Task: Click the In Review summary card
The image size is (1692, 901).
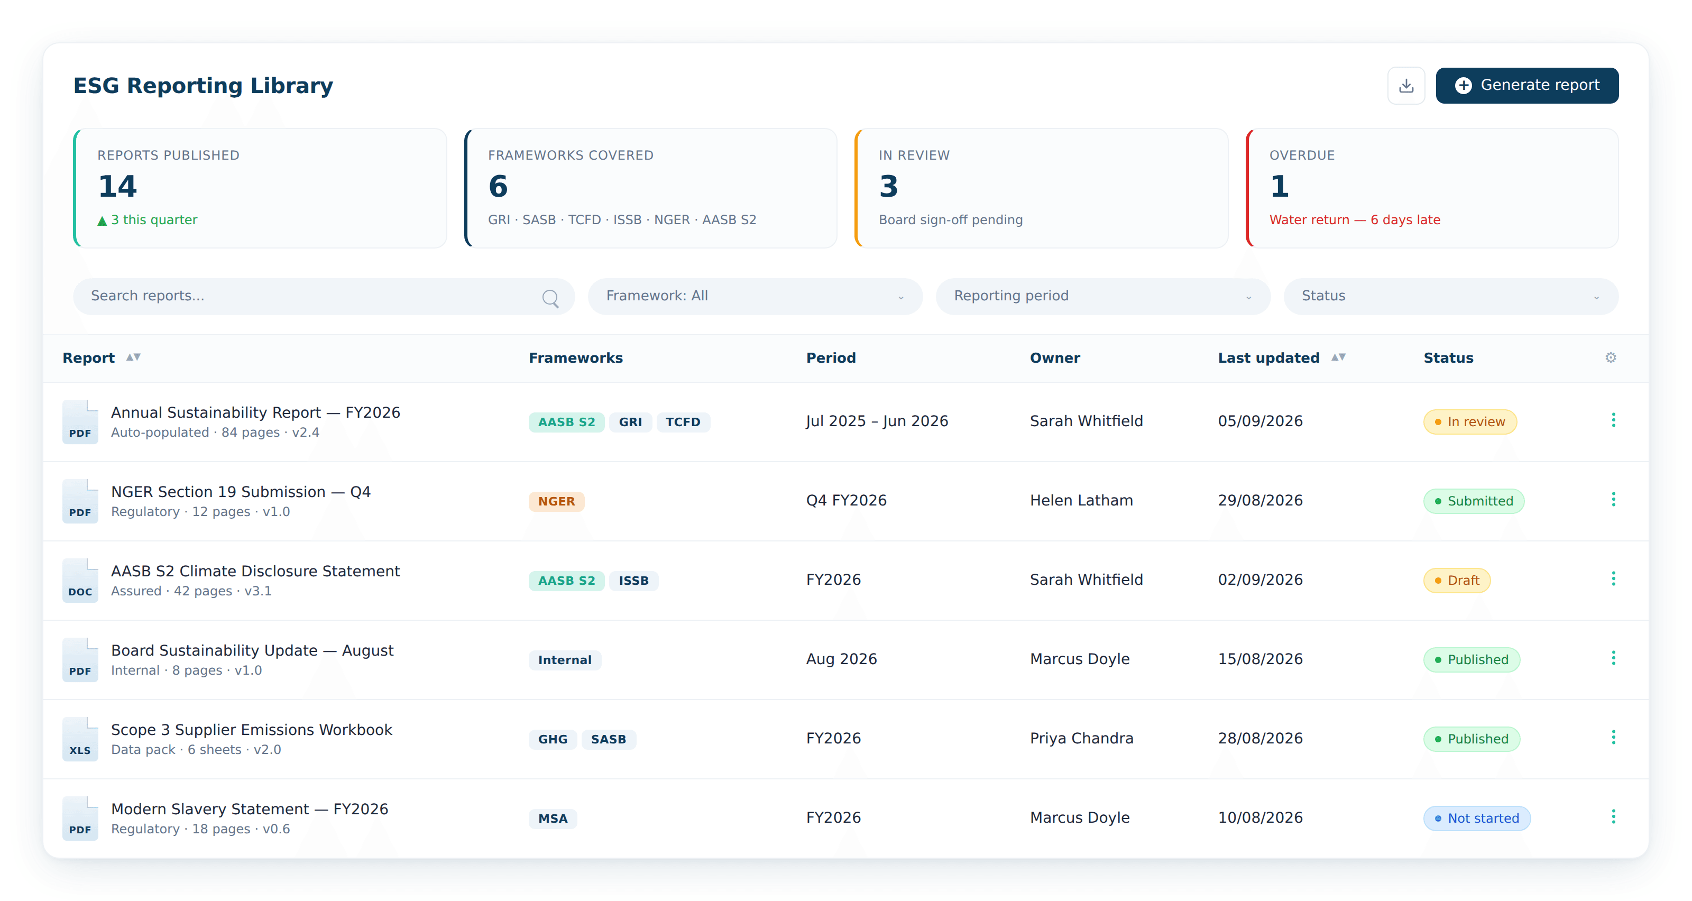Action: (x=1042, y=188)
